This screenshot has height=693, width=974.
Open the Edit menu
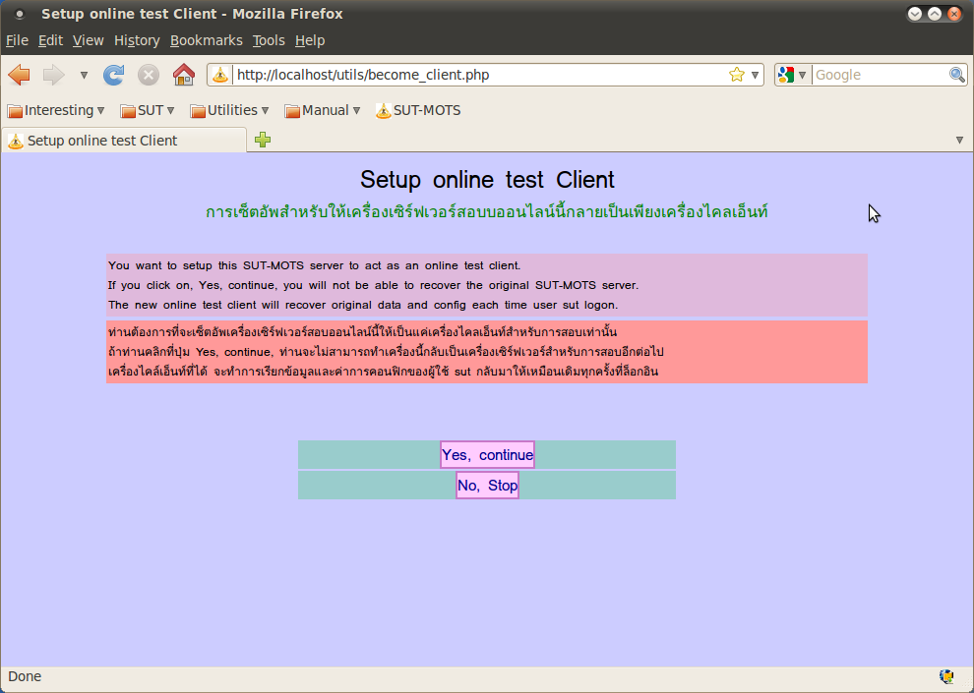(x=50, y=40)
